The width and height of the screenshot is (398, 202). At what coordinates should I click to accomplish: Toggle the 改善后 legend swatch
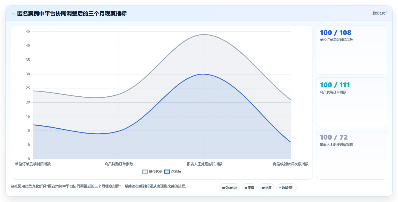tap(167, 172)
